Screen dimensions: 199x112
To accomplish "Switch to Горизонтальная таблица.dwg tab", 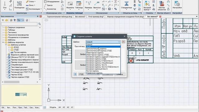I will tap(59, 16).
